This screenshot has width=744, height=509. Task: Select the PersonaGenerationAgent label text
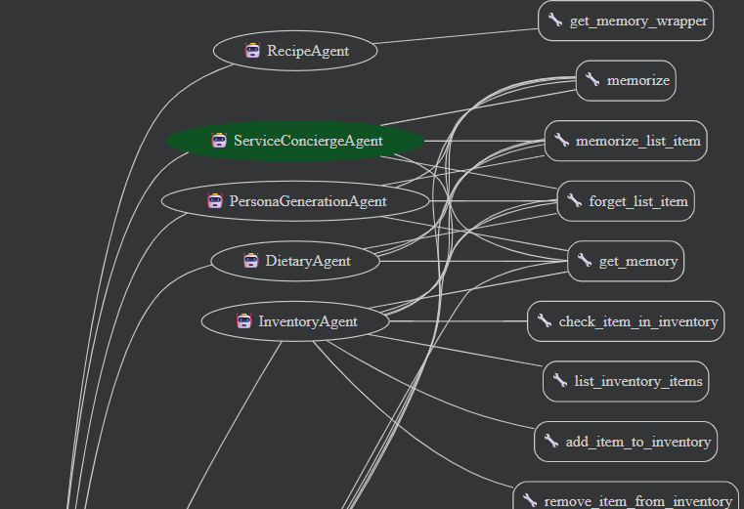click(x=308, y=201)
